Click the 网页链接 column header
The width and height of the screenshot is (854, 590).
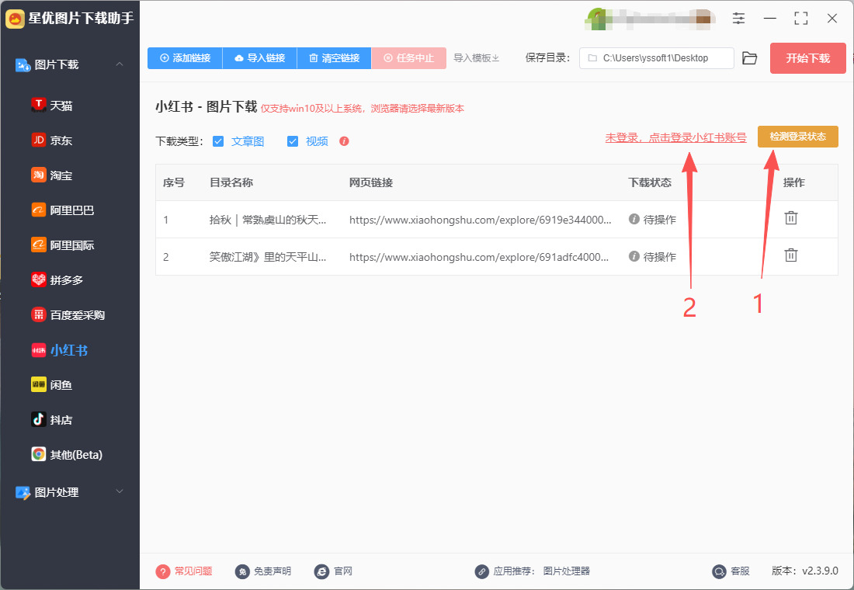[x=371, y=182]
